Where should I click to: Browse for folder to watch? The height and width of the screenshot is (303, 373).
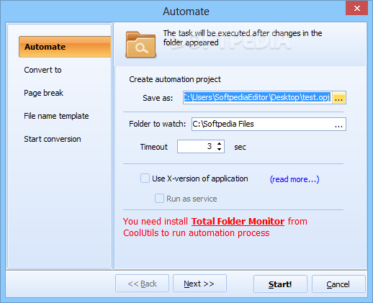(338, 125)
